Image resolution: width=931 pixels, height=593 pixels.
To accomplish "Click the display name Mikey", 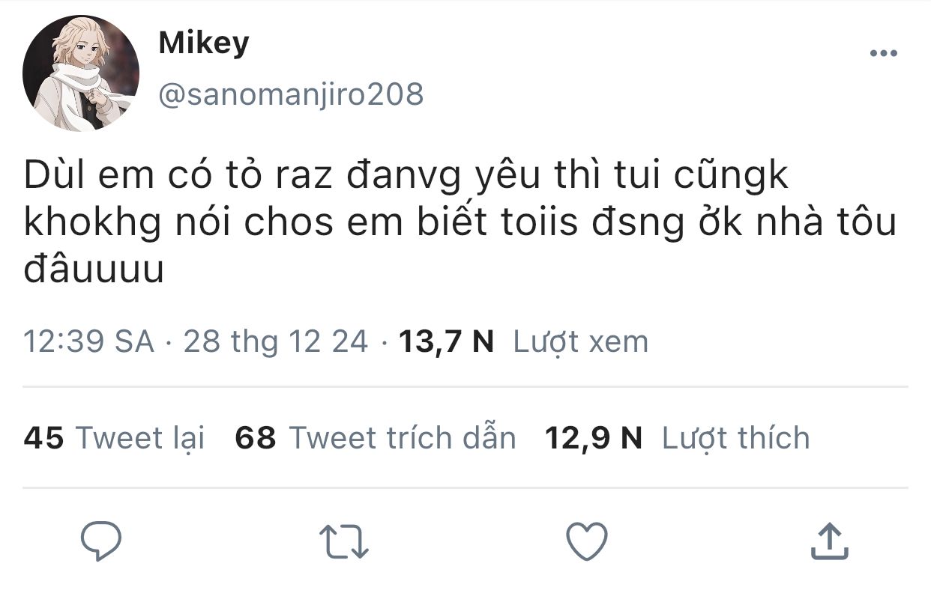I will pyautogui.click(x=204, y=43).
